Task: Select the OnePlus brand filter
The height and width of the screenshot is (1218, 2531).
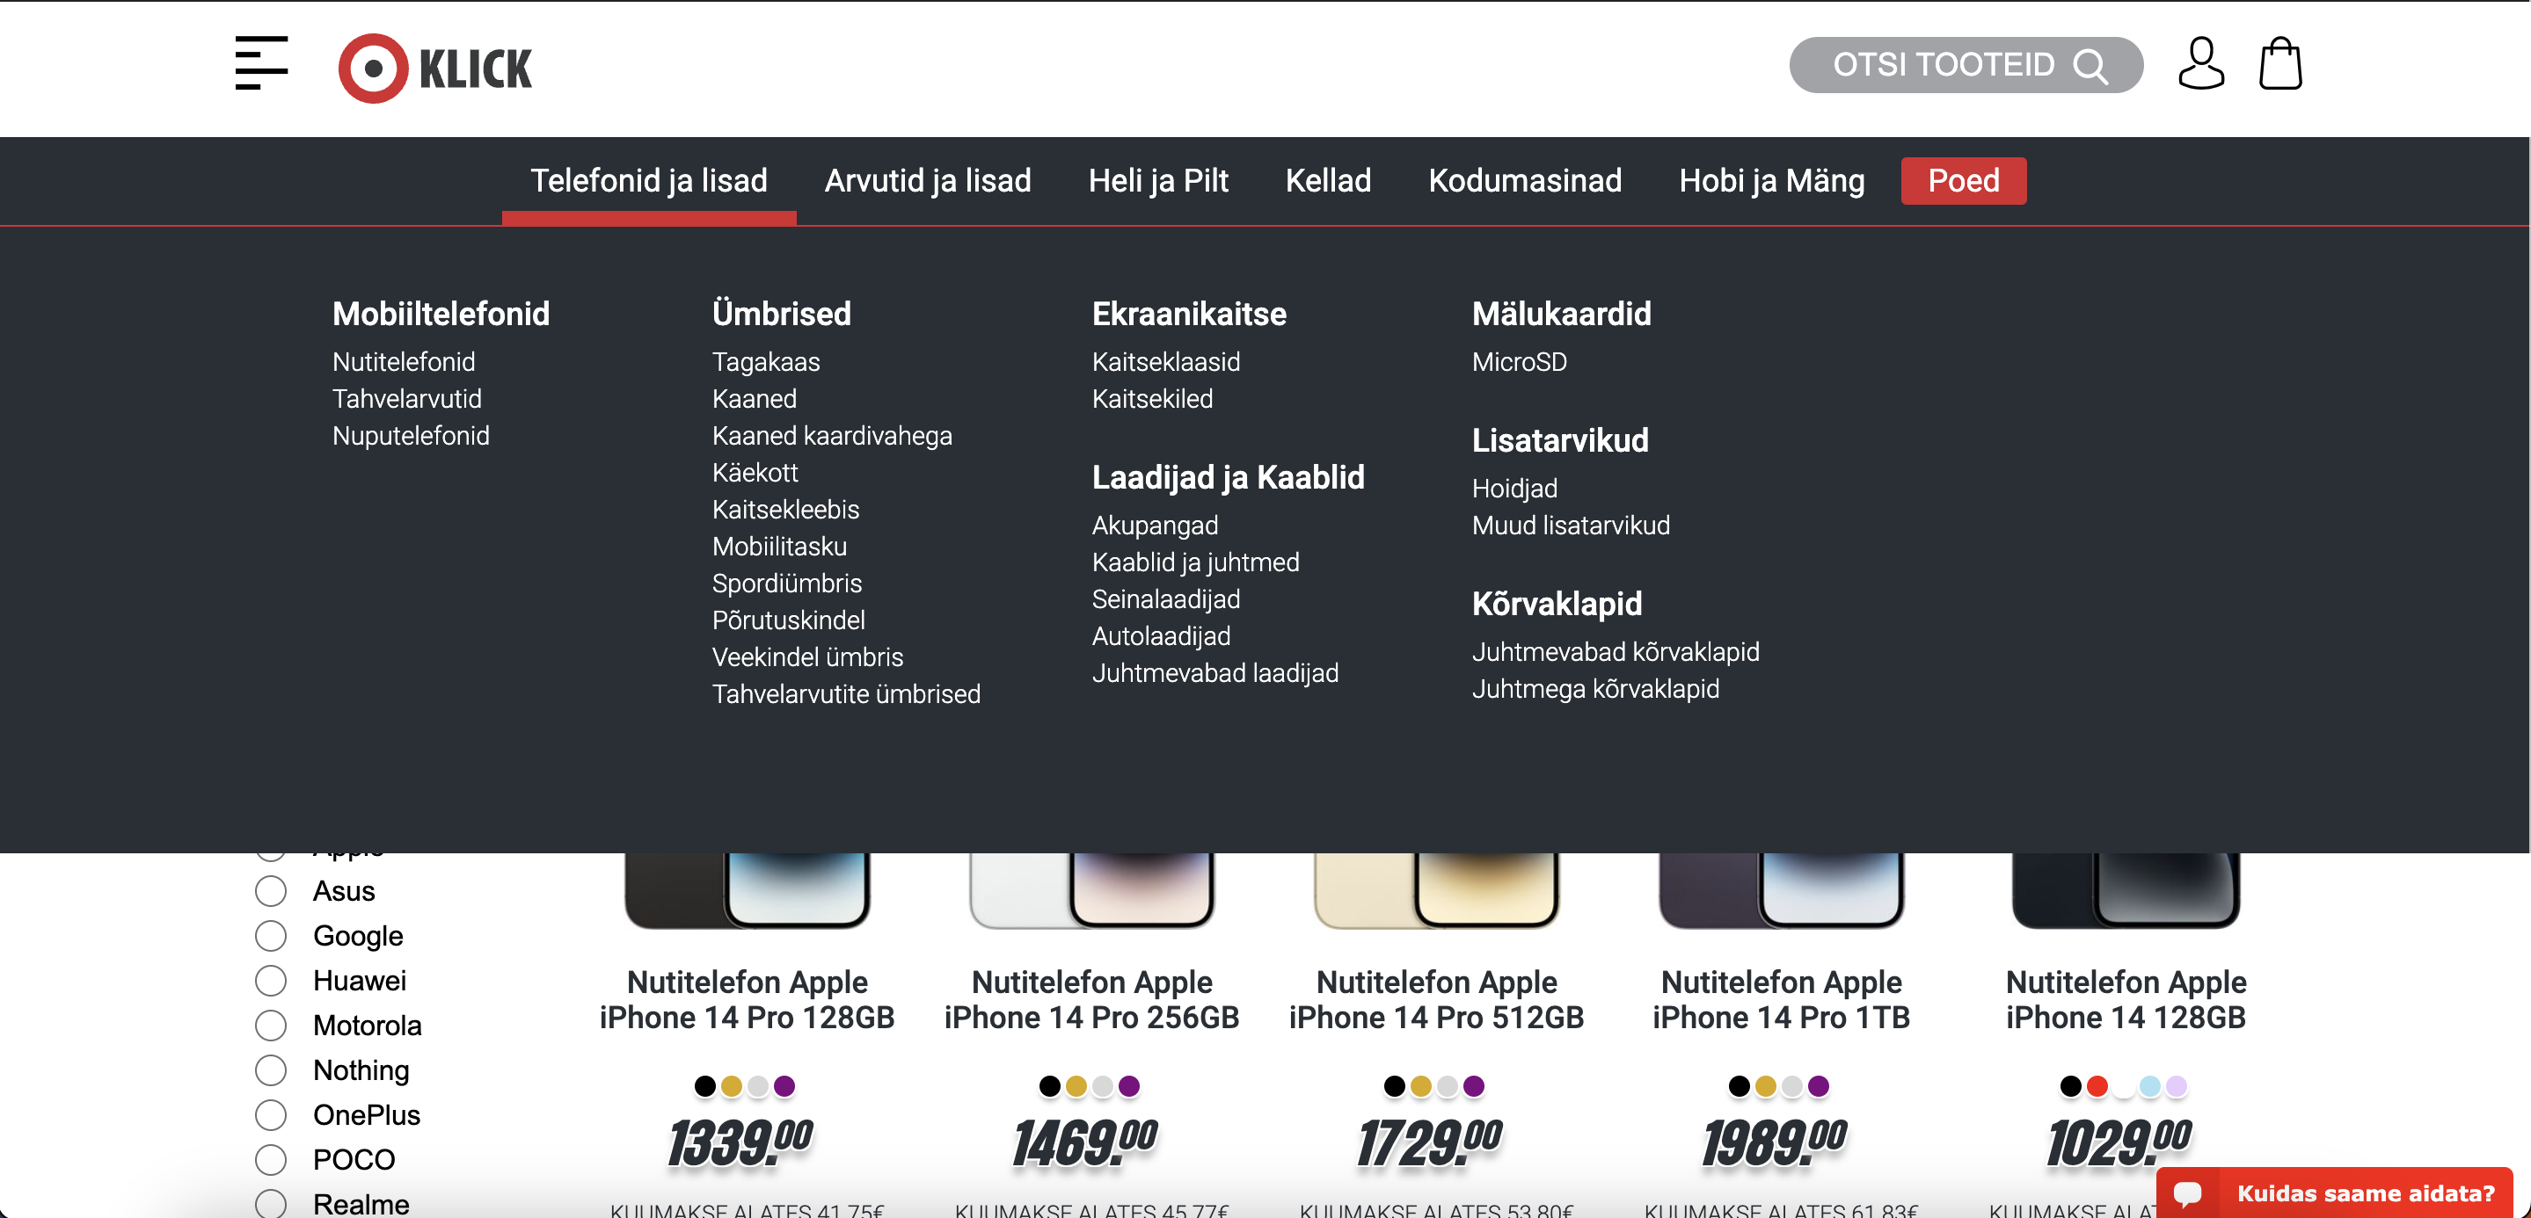Action: point(269,1115)
